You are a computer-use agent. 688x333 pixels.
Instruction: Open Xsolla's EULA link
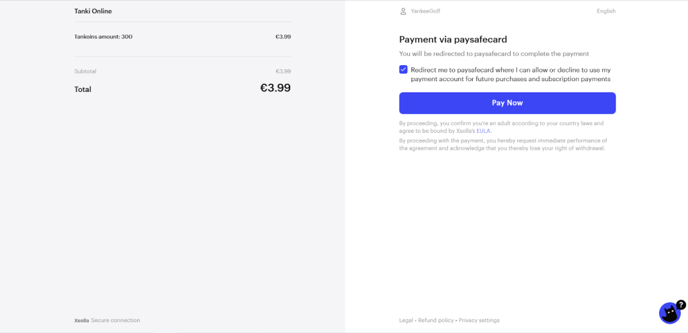[x=484, y=131]
